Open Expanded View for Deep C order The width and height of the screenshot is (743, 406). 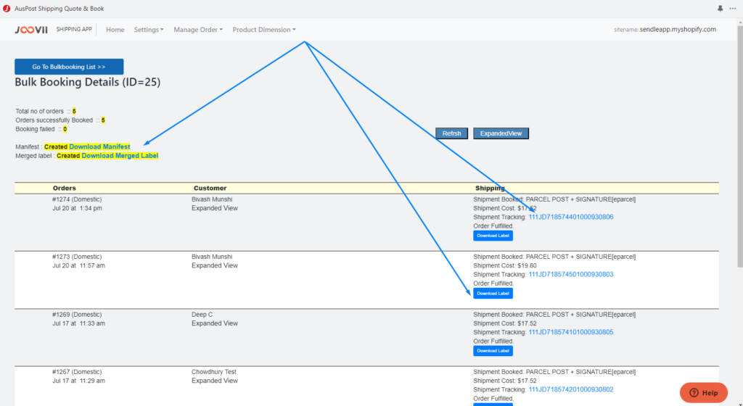(x=215, y=323)
